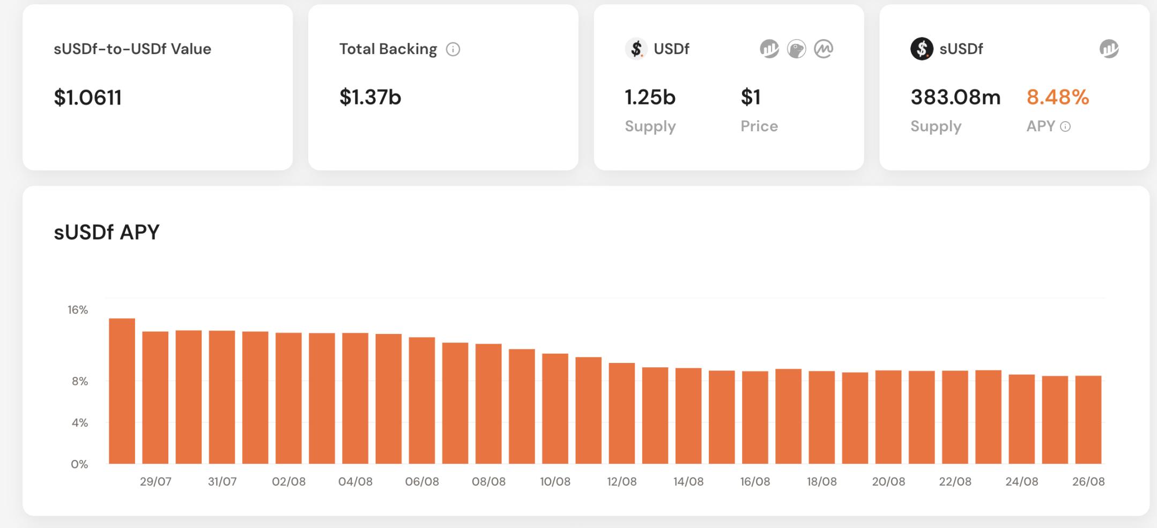Image resolution: width=1157 pixels, height=528 pixels.
Task: Click the Total Backing info icon
Action: pos(453,49)
